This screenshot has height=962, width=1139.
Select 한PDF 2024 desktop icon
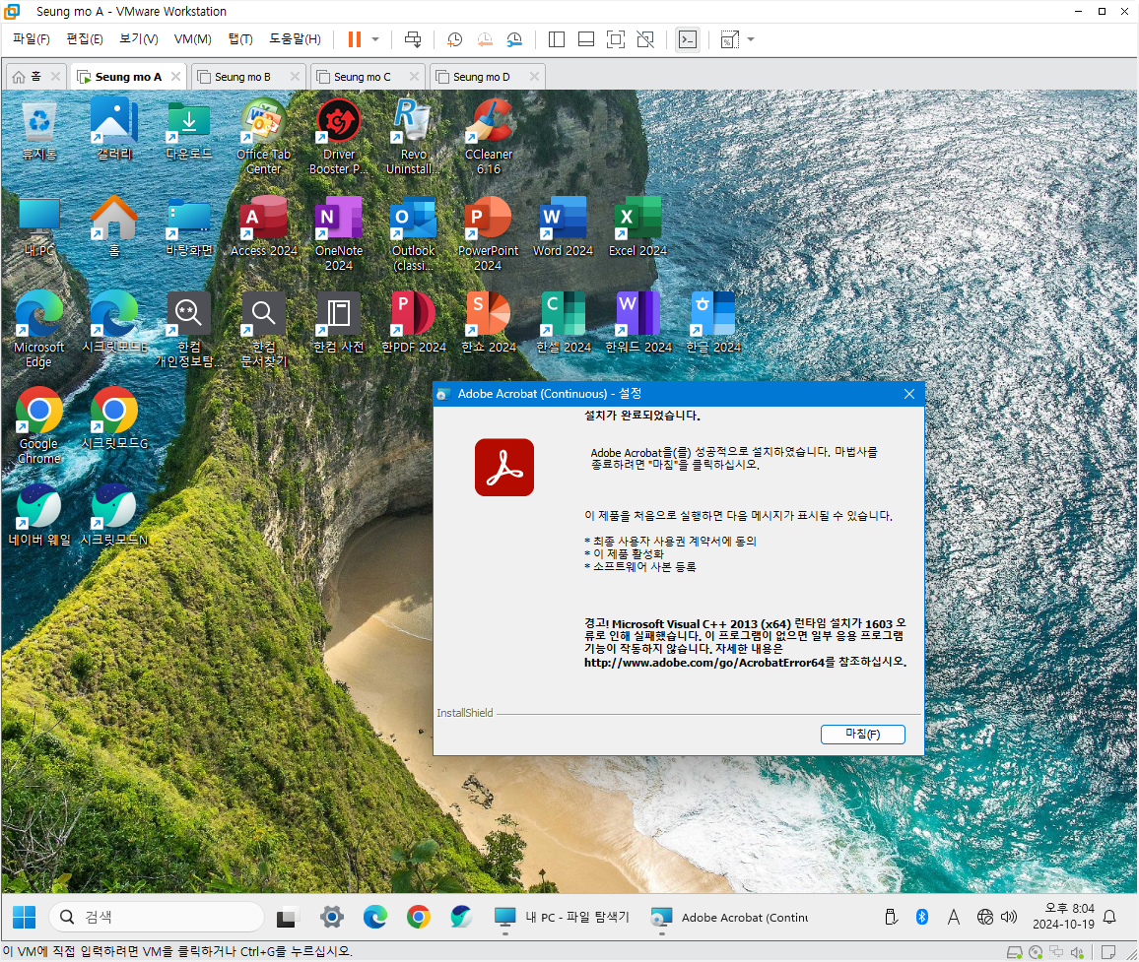413,323
